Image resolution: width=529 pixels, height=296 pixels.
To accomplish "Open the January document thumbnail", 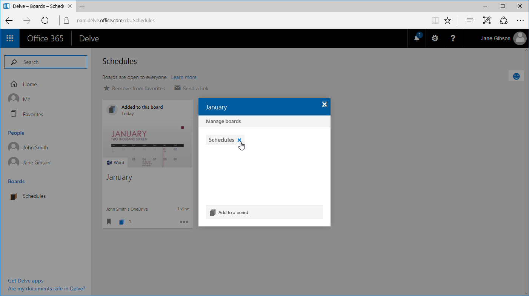I will point(148,144).
